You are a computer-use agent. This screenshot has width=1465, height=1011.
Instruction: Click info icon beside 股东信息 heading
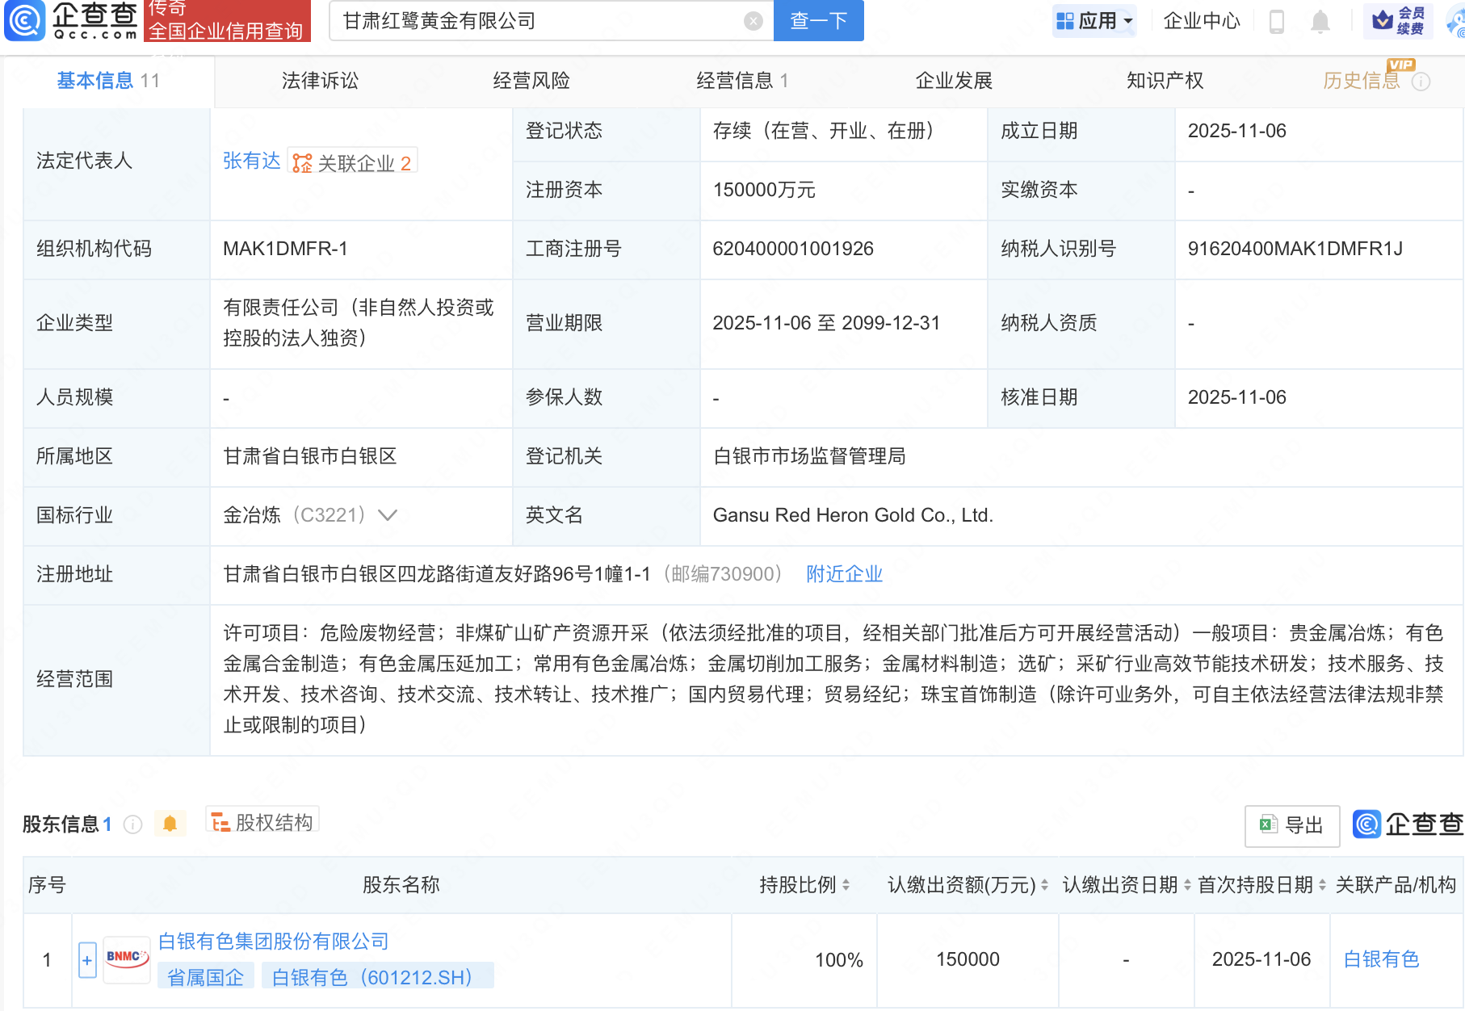click(x=133, y=824)
